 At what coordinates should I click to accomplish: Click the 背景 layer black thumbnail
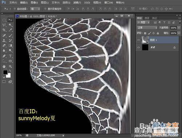coord(145,47)
